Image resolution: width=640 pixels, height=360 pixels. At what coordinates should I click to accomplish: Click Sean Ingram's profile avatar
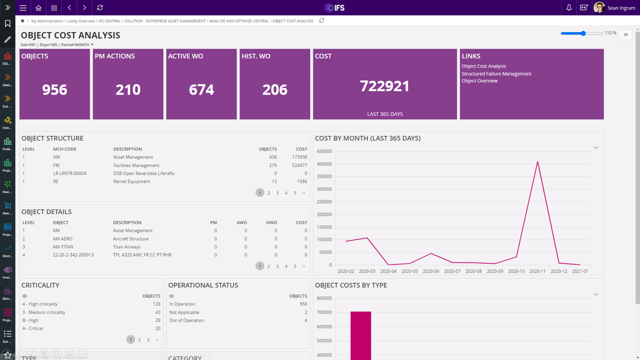(x=599, y=7)
